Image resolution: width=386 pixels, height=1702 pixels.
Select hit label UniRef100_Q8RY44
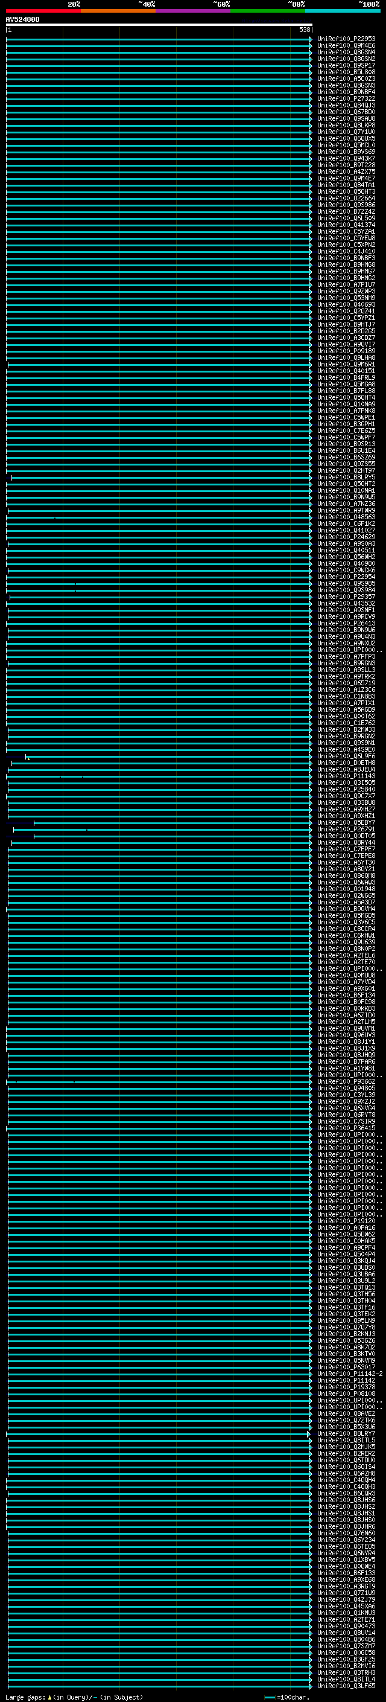pyautogui.click(x=346, y=842)
